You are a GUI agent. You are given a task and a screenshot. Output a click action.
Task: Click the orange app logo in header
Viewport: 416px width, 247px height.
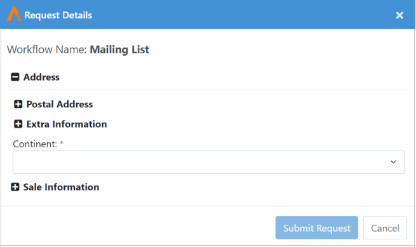point(14,14)
